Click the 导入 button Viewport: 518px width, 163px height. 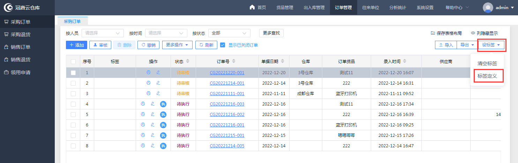click(x=446, y=45)
